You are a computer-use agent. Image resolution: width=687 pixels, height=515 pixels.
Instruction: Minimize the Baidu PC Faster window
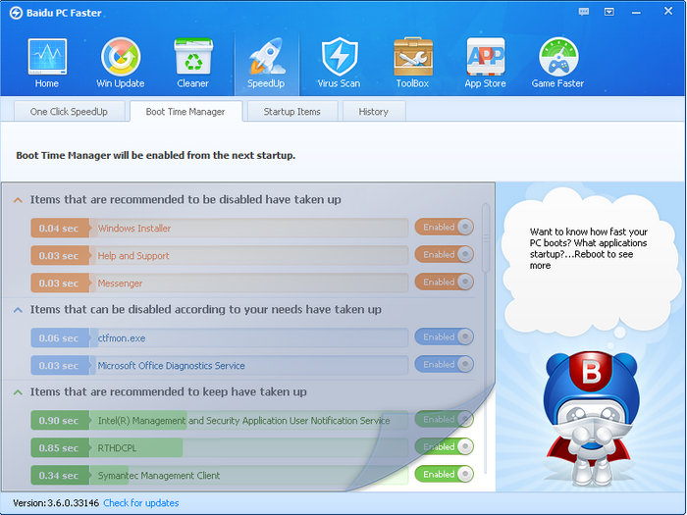point(636,13)
